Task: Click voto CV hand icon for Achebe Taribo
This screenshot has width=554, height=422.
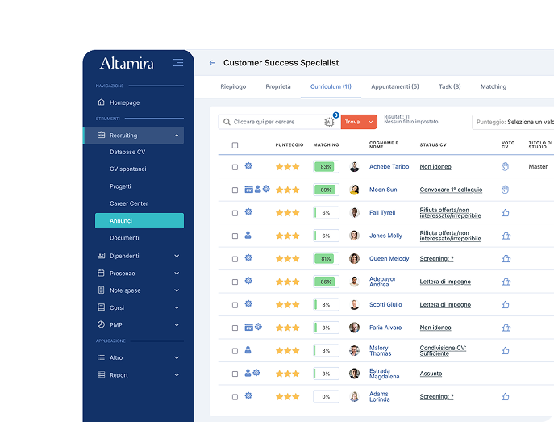Action: tap(506, 166)
